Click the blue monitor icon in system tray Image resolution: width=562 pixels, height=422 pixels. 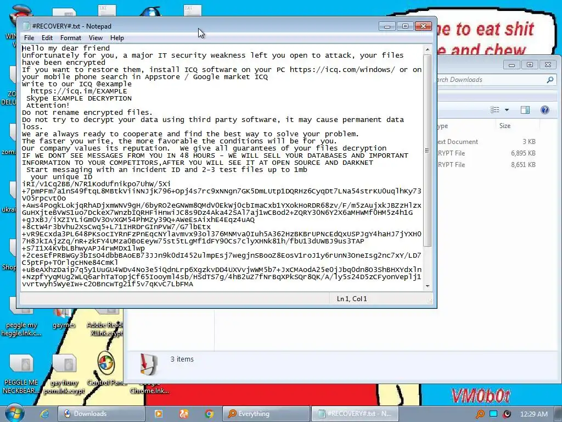493,414
